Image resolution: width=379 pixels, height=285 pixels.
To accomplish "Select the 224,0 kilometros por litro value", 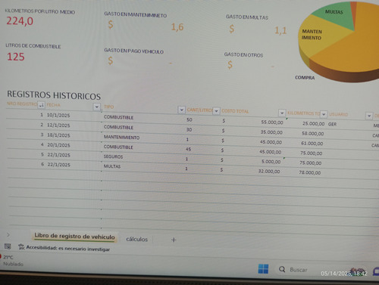I will tap(20, 21).
